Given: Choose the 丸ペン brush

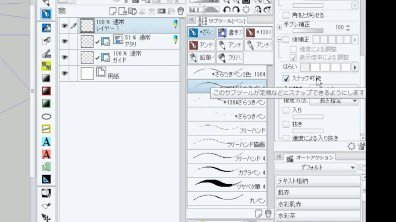Looking at the screenshot, I should pyautogui.click(x=227, y=198).
